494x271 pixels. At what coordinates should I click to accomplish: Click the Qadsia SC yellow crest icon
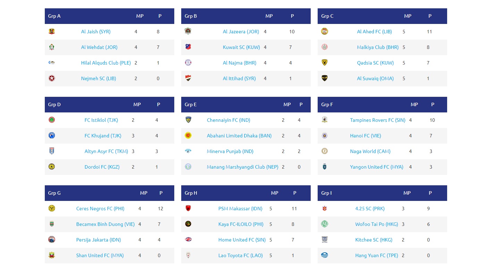[325, 63]
